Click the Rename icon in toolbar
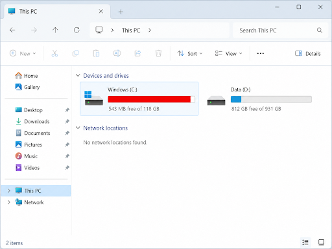 pos(117,53)
